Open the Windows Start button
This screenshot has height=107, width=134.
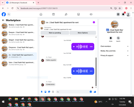click(x=3, y=102)
